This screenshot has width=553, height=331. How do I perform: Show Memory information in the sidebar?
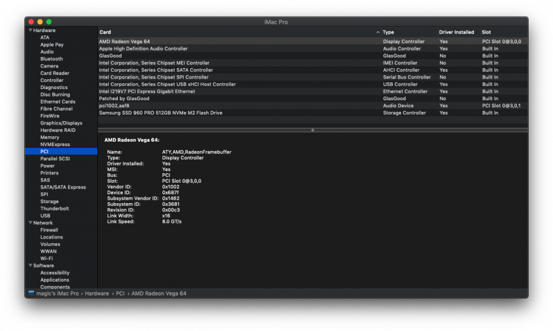pos(50,137)
